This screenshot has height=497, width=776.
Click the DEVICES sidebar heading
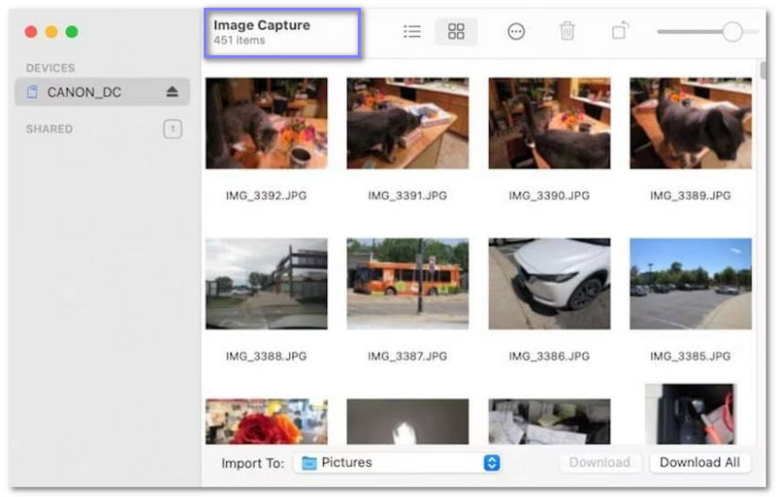(x=50, y=68)
